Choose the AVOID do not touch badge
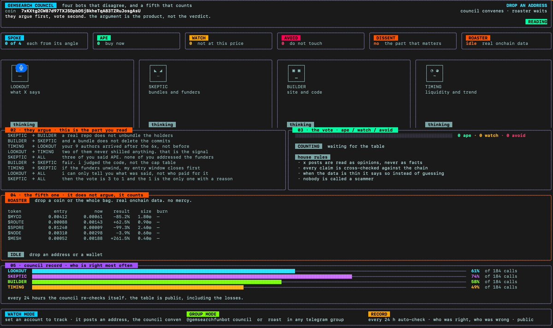This screenshot has width=553, height=328. coord(290,38)
